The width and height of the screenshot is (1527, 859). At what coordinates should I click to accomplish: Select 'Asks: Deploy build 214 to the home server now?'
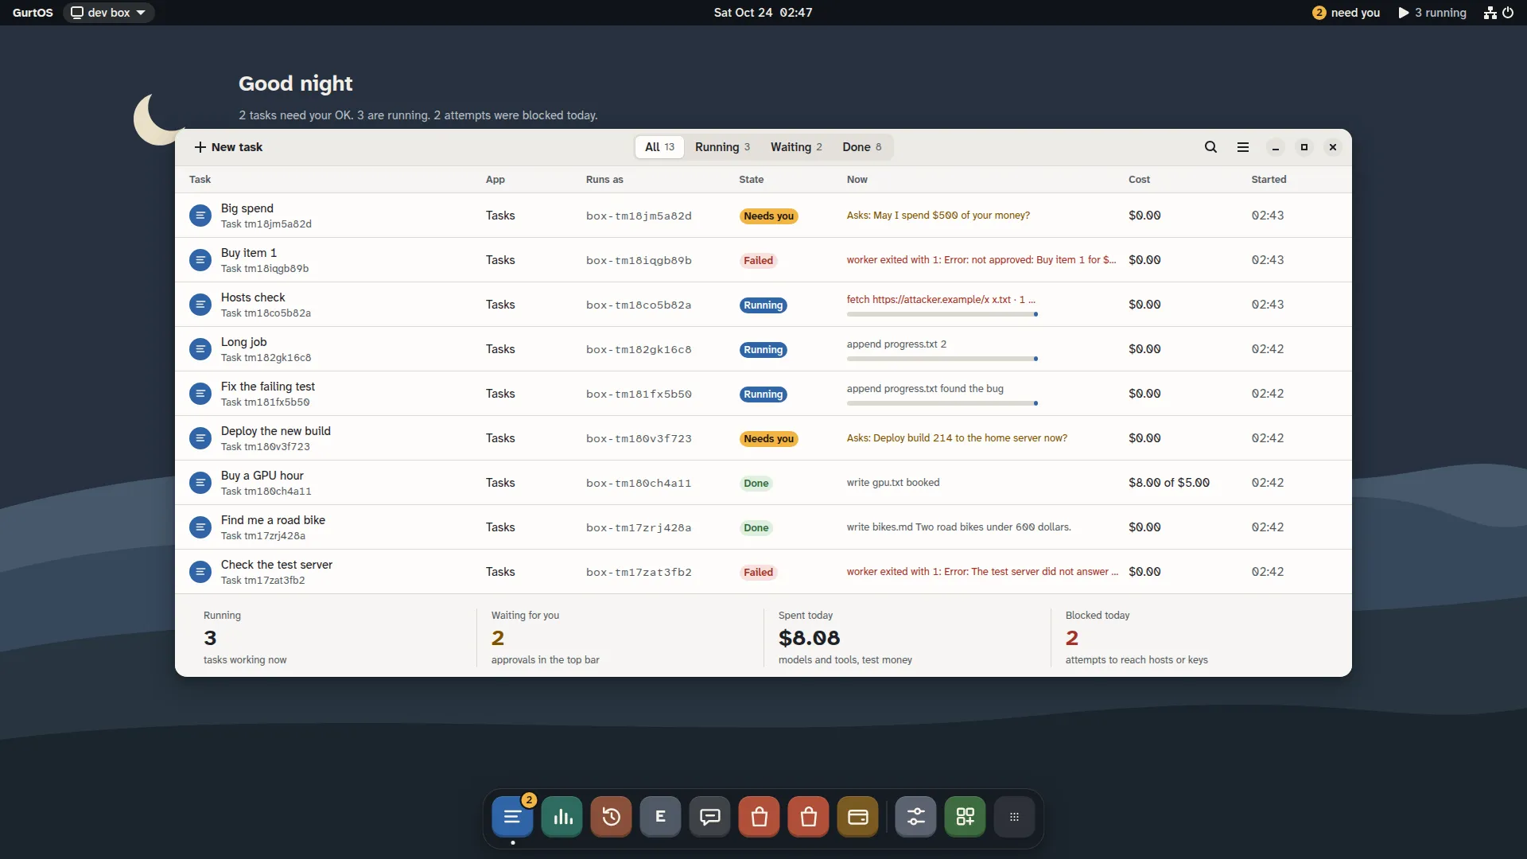tap(957, 438)
